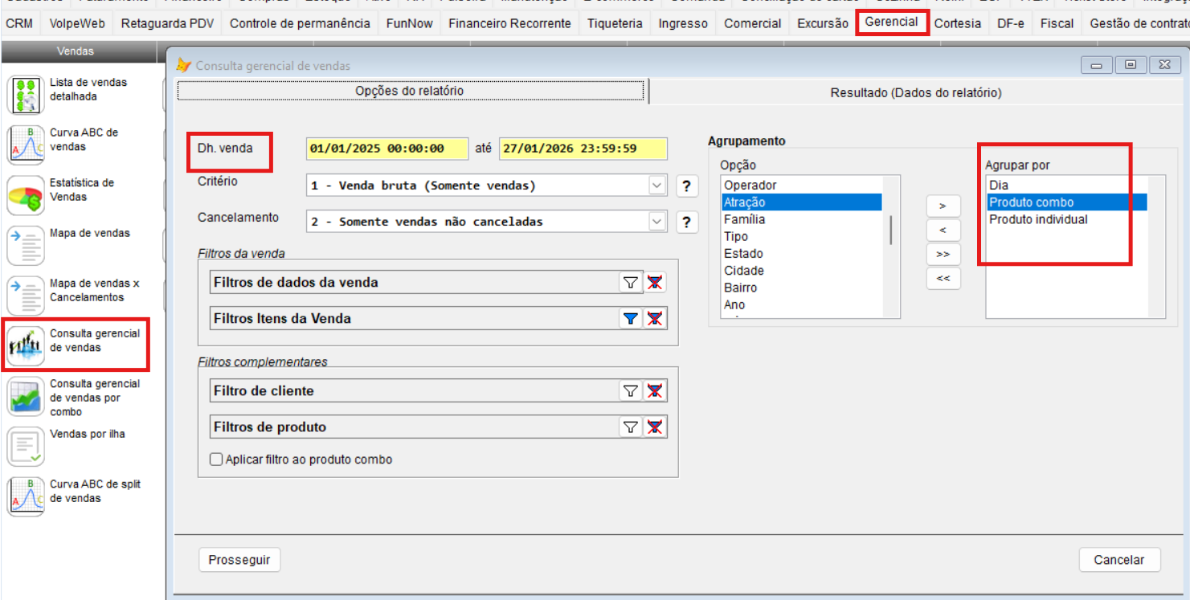Open the Mapa de vendas icon
Screen dimensions: 1190x600
[x=26, y=246]
